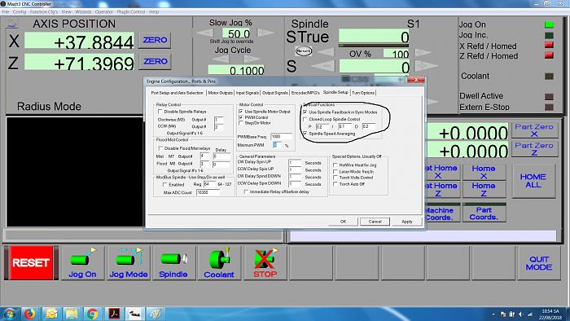Click Cancel in the Engine Configuration dialog
Image resolution: width=570 pixels, height=321 pixels.
point(375,222)
